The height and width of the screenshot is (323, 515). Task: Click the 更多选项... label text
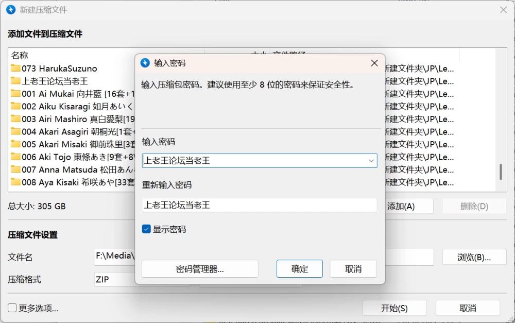tap(39, 308)
